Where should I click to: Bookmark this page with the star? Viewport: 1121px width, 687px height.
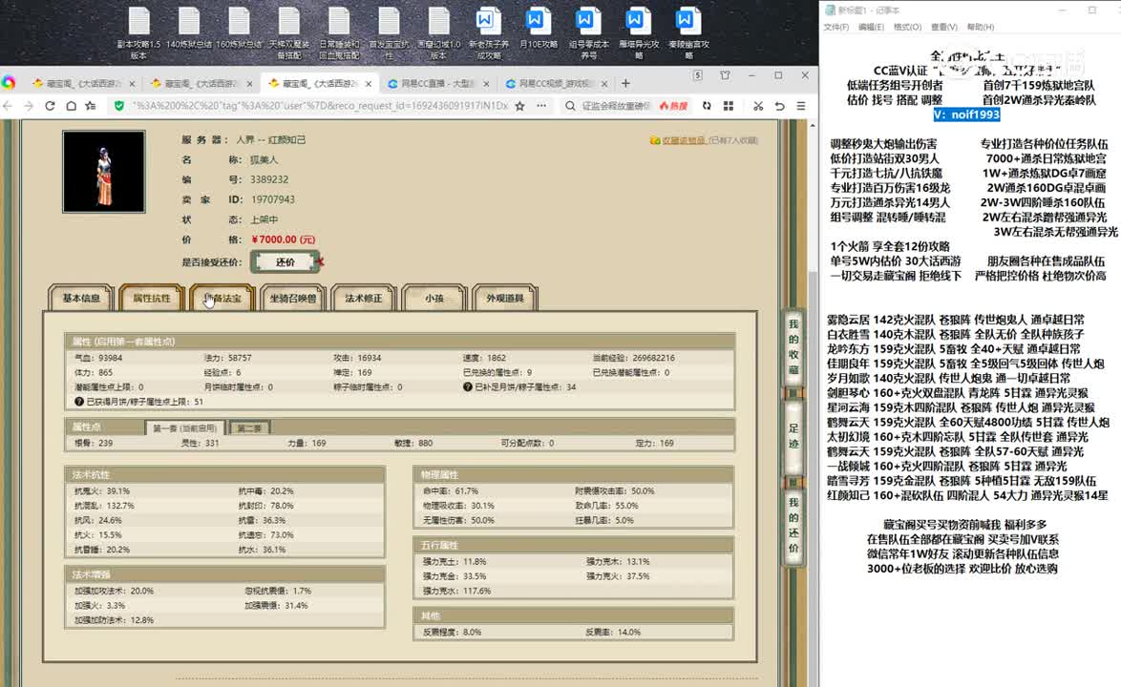tap(519, 106)
